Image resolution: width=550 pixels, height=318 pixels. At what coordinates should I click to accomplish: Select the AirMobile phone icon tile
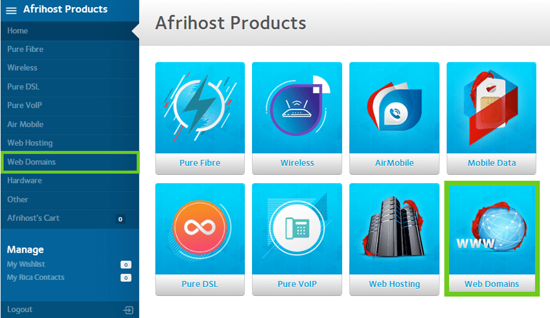[x=394, y=108]
